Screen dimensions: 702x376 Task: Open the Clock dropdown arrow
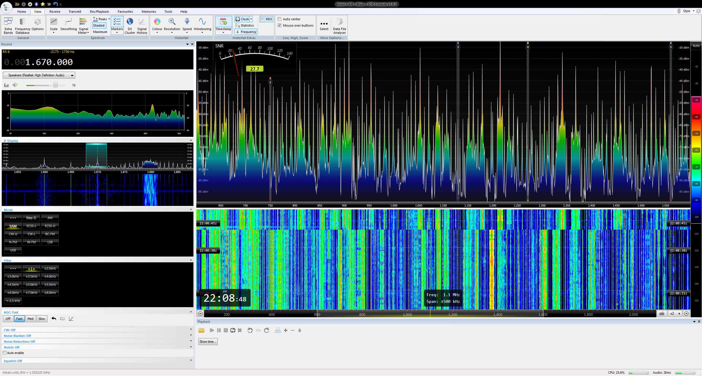click(251, 19)
